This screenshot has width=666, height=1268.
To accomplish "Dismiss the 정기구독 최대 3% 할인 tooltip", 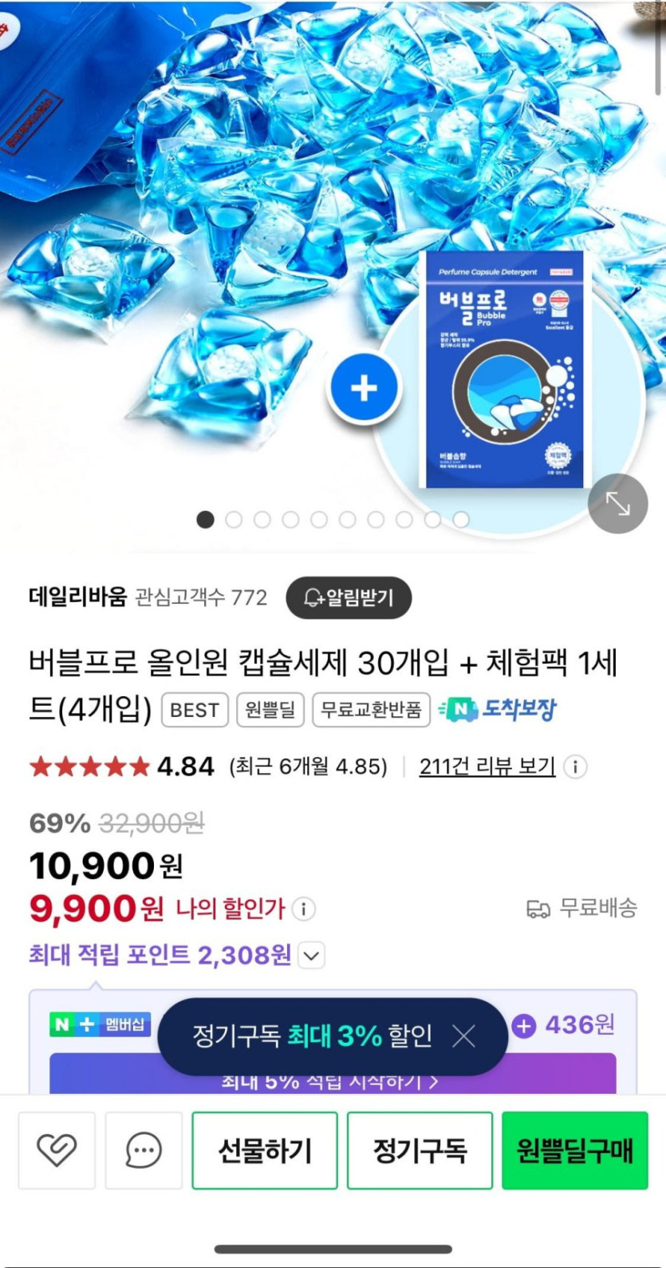I will [x=463, y=1036].
